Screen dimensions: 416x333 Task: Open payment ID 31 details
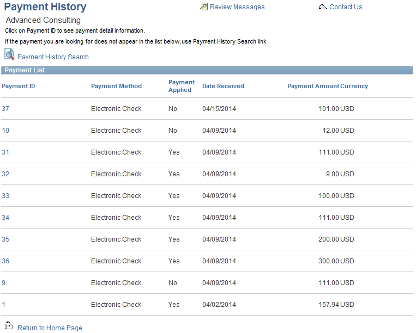[5, 152]
